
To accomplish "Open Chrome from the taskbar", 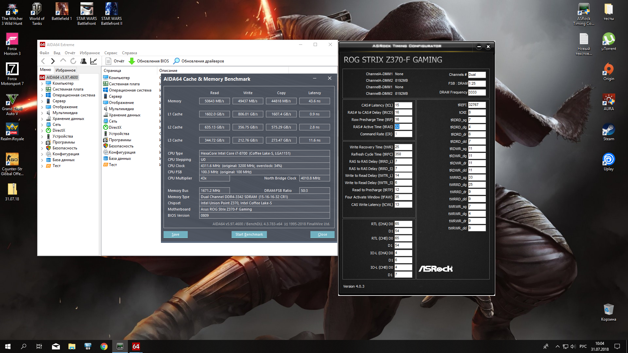I will pyautogui.click(x=104, y=346).
